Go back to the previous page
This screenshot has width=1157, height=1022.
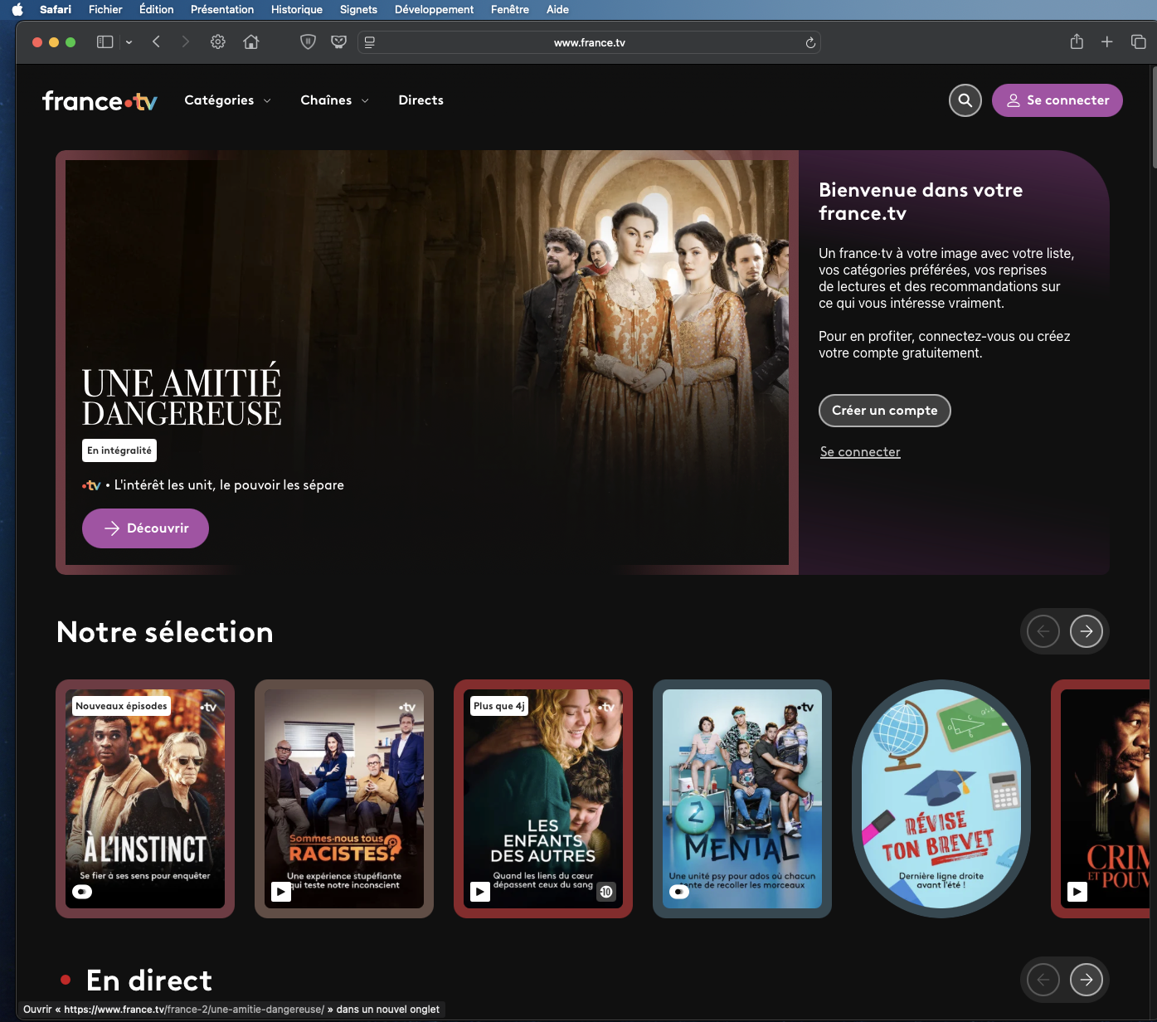coord(156,42)
